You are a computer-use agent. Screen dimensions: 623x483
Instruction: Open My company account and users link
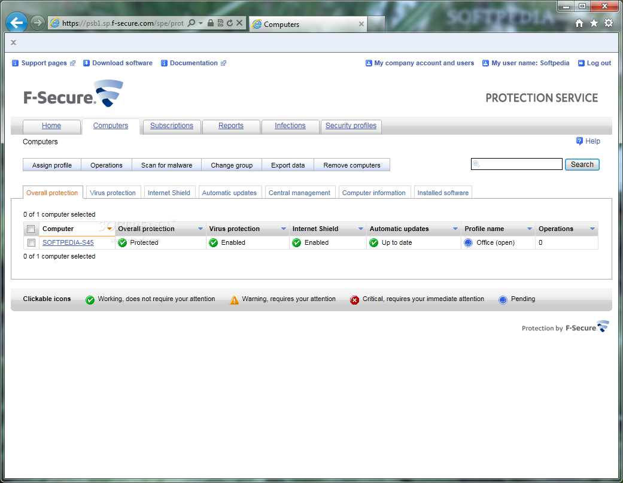click(424, 63)
